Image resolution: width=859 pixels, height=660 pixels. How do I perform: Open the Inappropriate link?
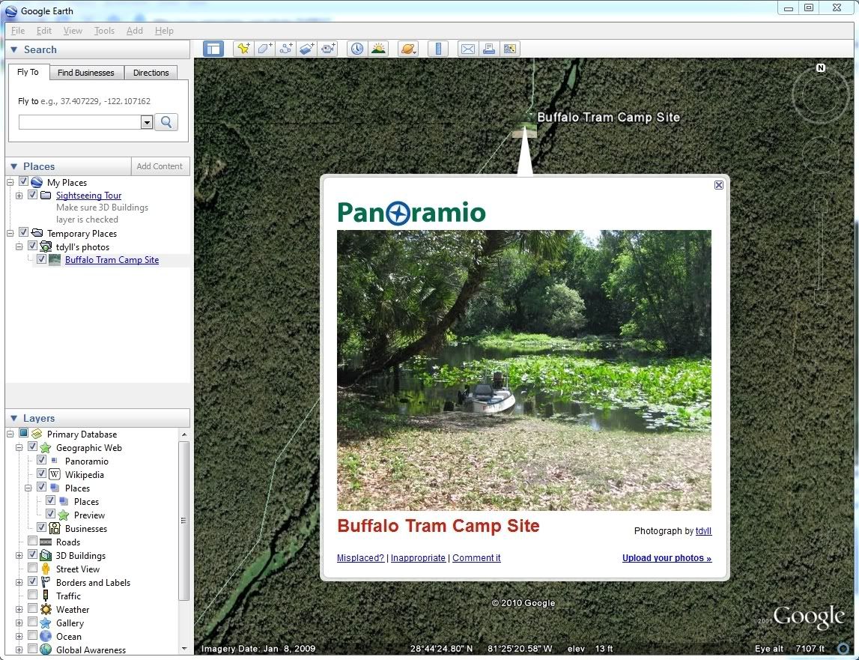tap(418, 557)
